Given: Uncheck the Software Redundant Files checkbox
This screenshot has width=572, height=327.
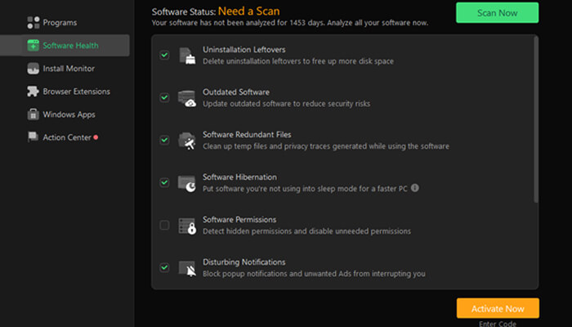Looking at the screenshot, I should (164, 140).
